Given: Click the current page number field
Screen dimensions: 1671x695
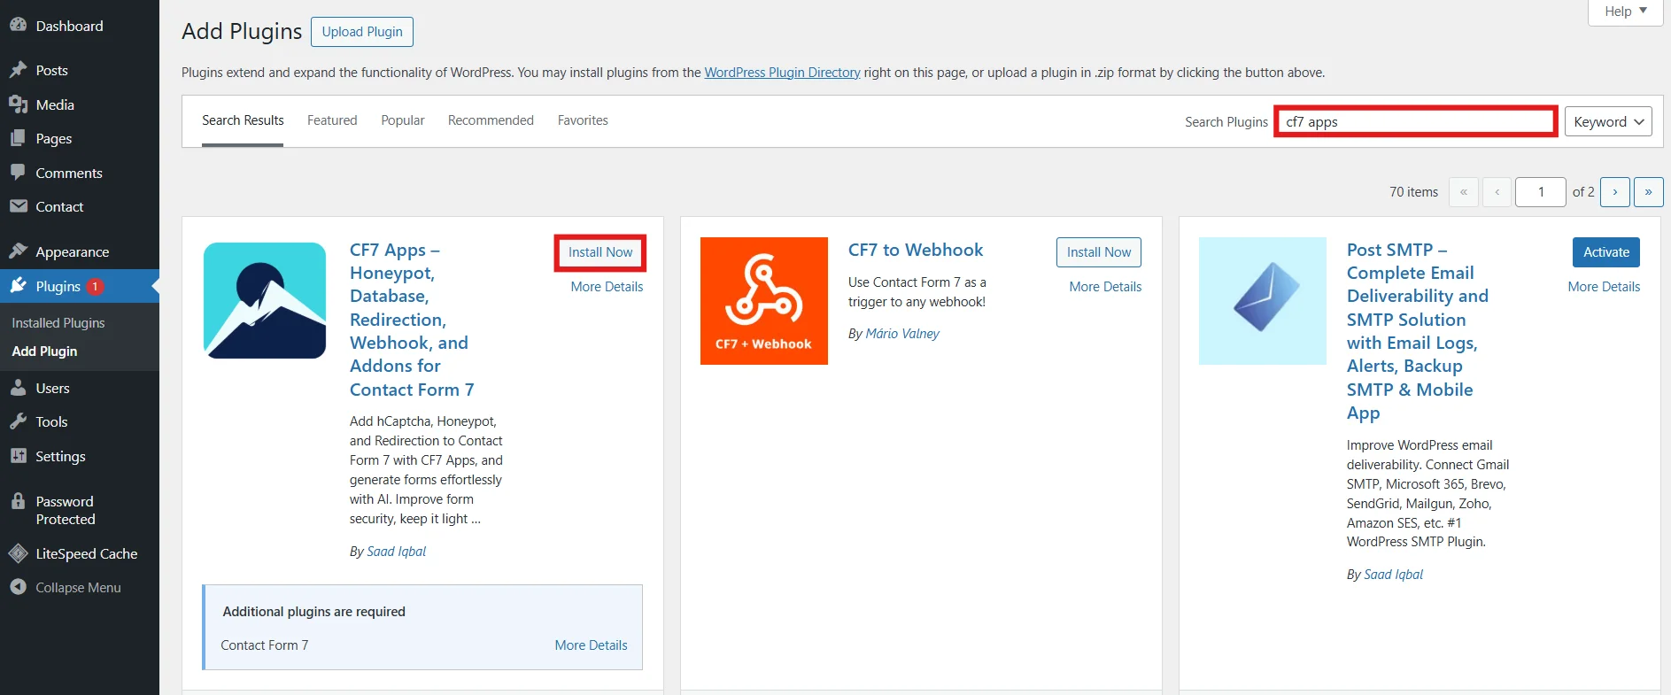Looking at the screenshot, I should coord(1540,191).
